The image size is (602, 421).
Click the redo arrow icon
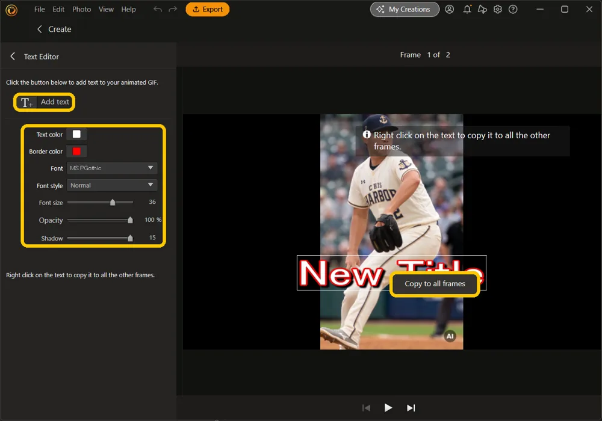pyautogui.click(x=173, y=9)
